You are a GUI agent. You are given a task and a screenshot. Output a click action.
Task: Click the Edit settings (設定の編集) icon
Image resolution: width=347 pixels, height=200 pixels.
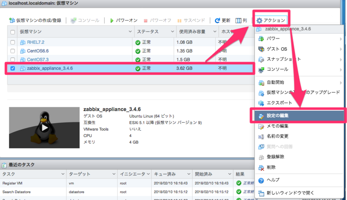(x=261, y=116)
